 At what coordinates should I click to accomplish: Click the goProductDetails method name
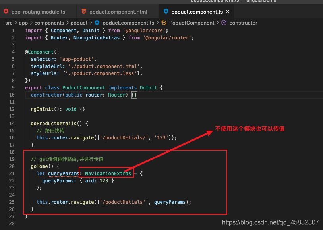tap(54, 124)
